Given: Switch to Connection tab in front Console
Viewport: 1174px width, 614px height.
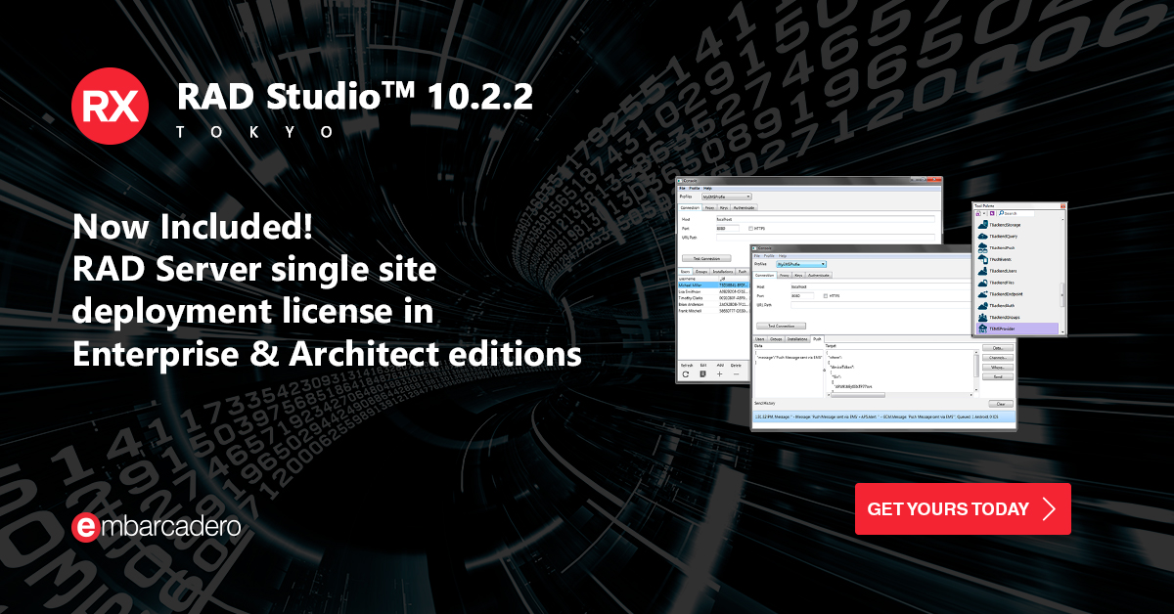Looking at the screenshot, I should click(x=765, y=275).
